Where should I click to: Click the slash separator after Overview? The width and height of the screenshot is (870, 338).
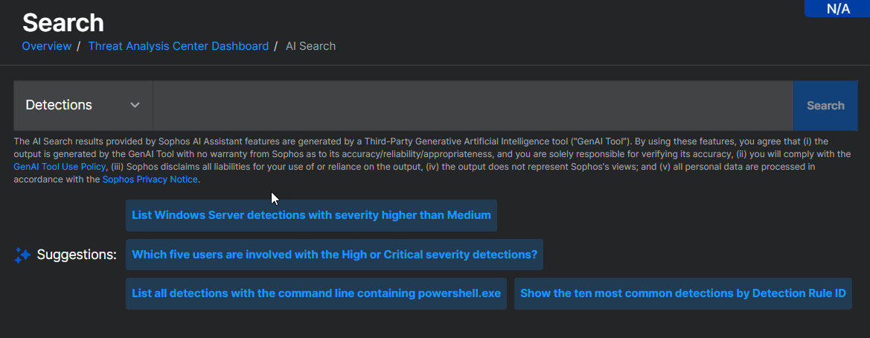(79, 46)
